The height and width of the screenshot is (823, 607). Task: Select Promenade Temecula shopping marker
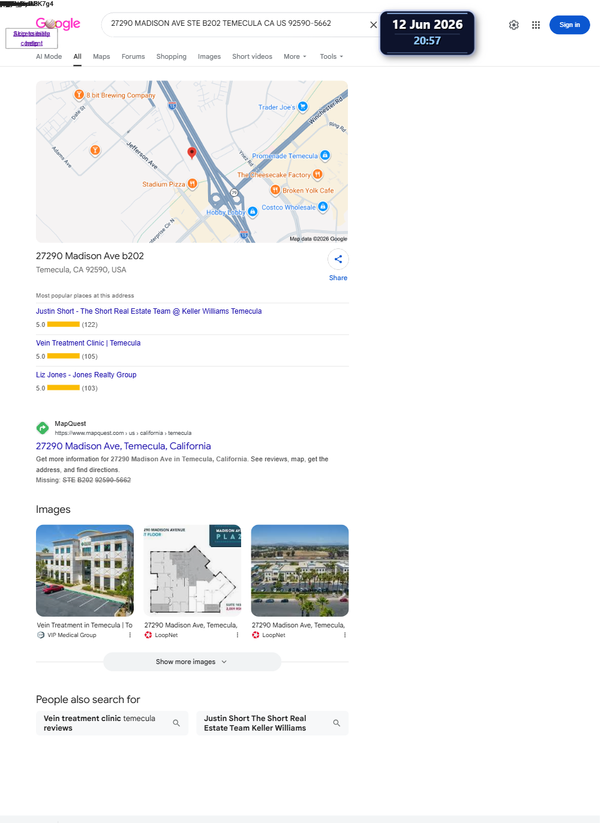(x=325, y=155)
